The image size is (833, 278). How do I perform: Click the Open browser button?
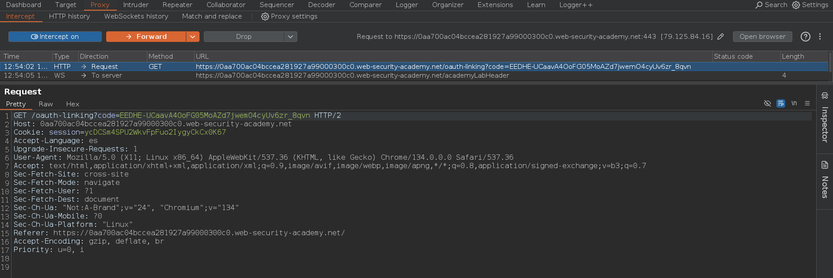[762, 37]
